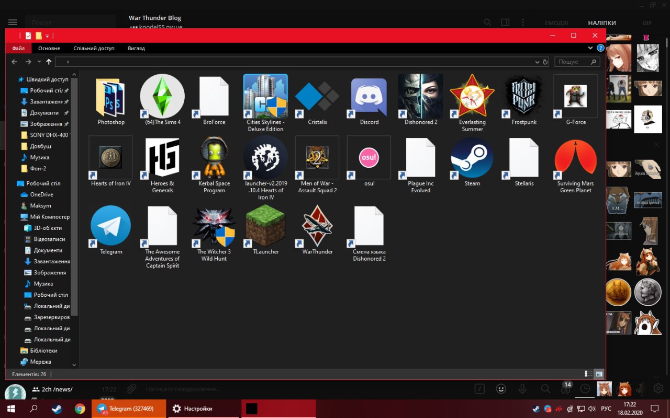The height and width of the screenshot is (418, 670).
Task: Expand the Explorer ribbon chevron
Action: [590, 48]
